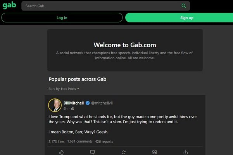View the 426 reposts list
The height and width of the screenshot is (155, 233).
click(104, 141)
